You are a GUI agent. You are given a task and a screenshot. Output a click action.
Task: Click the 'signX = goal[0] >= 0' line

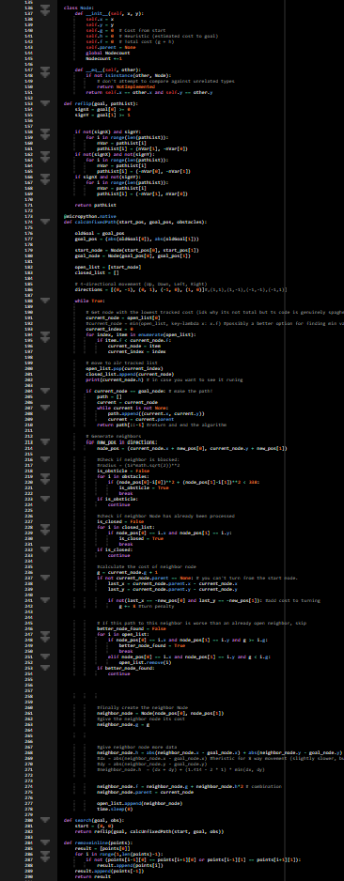[x=102, y=109]
